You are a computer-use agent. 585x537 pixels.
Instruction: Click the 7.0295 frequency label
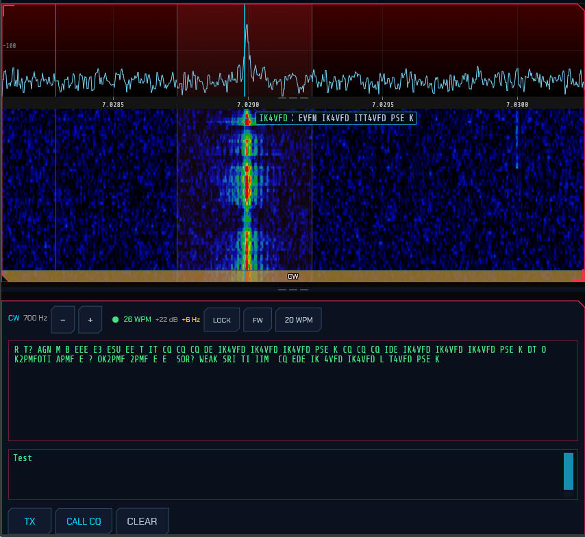pyautogui.click(x=383, y=105)
